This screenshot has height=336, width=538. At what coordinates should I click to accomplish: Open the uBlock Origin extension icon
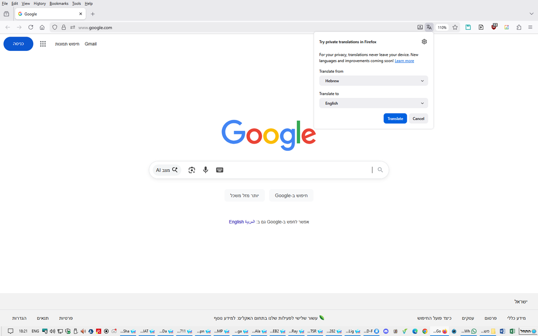[x=494, y=27]
